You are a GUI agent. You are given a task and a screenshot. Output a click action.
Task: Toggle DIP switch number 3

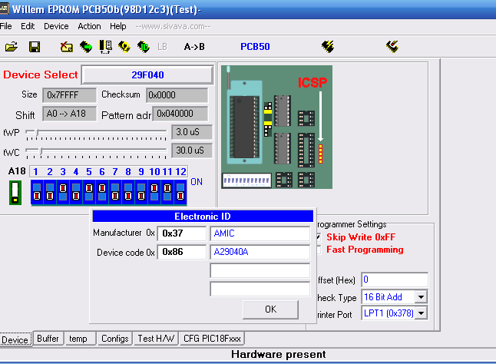63,192
